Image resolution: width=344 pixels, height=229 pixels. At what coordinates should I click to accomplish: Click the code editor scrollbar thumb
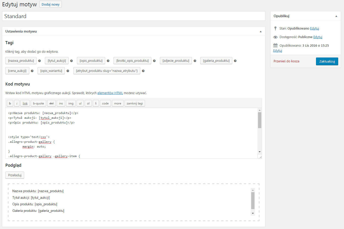(260, 120)
